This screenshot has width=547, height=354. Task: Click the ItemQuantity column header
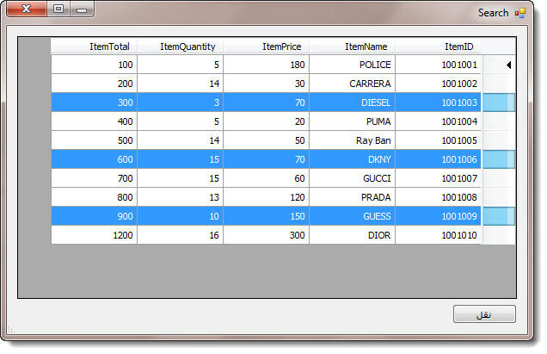coord(181,47)
